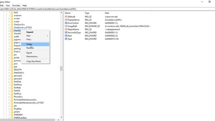
Task: Click the ErrorControl DWORD value icon
Action: [x=66, y=23]
